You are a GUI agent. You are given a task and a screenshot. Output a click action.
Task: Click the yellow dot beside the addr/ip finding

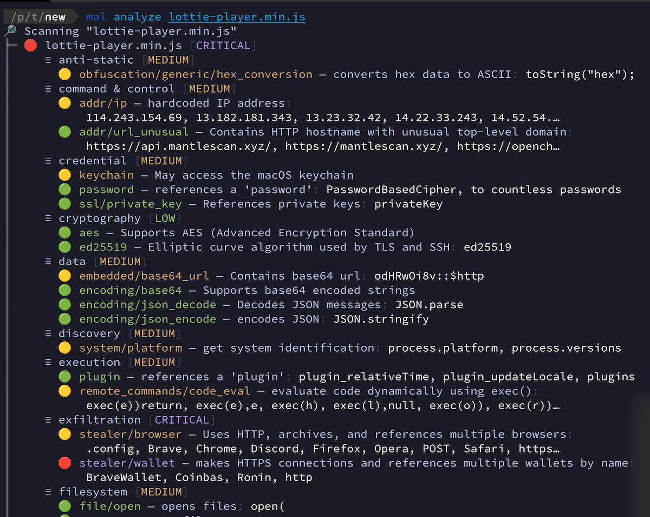(64, 103)
